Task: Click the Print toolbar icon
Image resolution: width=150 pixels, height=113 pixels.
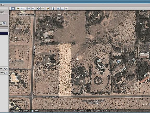Action: [x=63, y=9]
